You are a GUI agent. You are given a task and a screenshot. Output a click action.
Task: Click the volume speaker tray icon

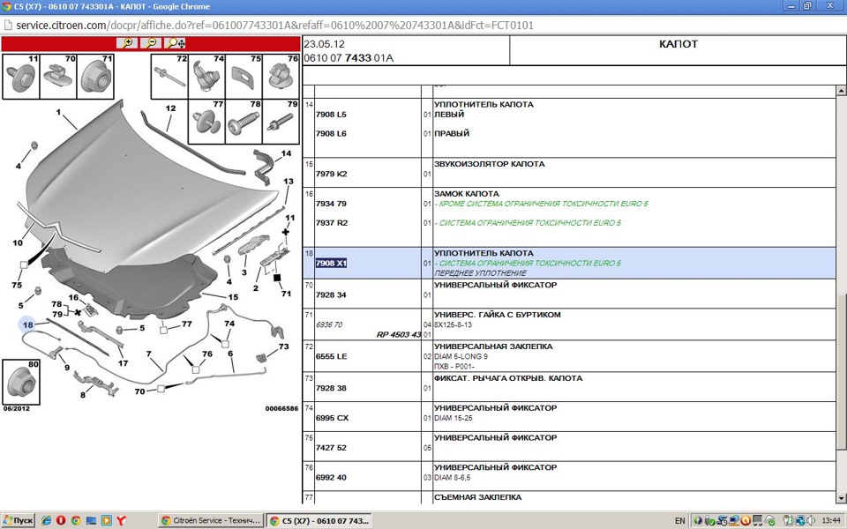[810, 521]
